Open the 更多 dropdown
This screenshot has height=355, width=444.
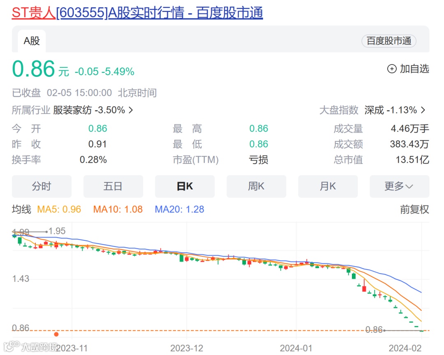400,186
